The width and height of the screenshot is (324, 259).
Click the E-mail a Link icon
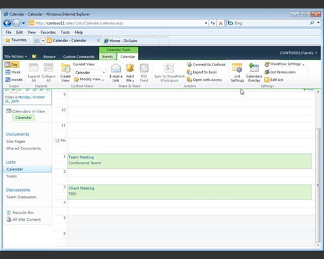point(116,68)
